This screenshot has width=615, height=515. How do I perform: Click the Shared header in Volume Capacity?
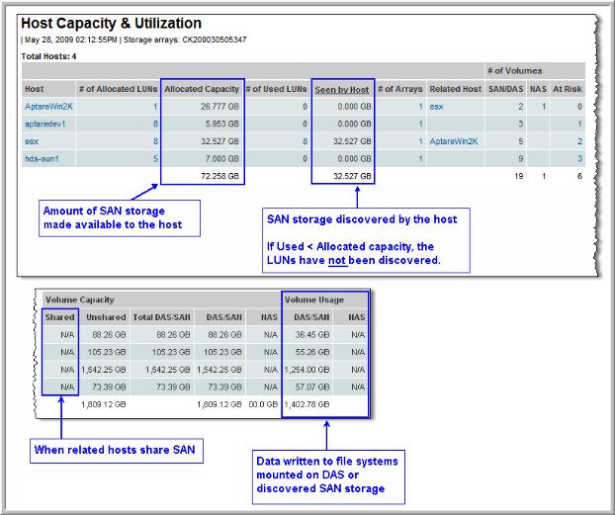(59, 316)
